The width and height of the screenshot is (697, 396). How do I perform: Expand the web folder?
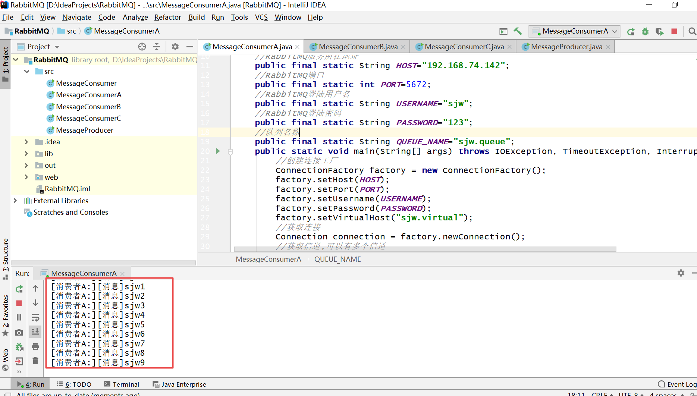26,177
